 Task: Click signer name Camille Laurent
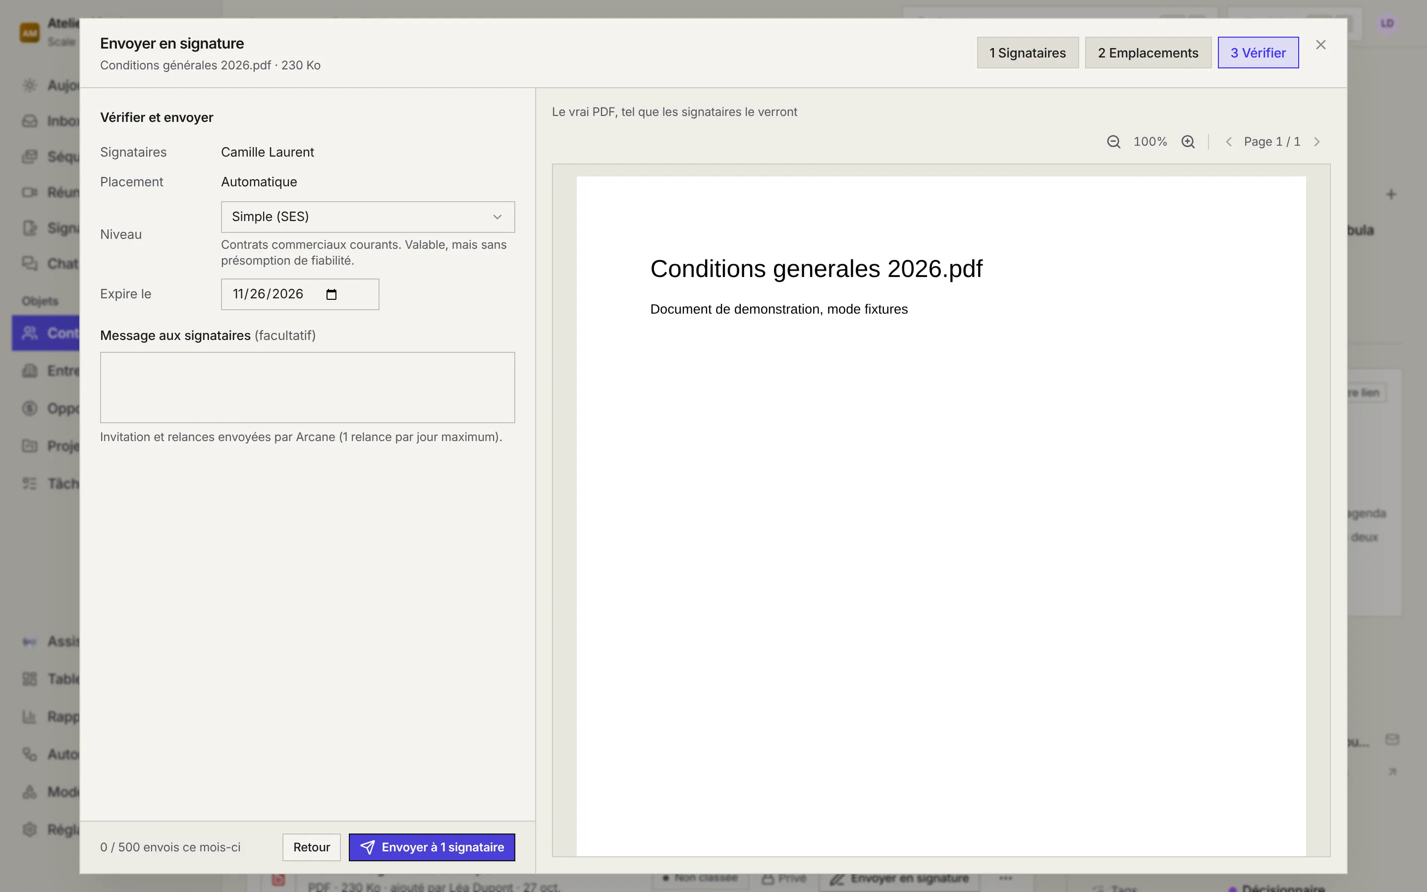[267, 152]
